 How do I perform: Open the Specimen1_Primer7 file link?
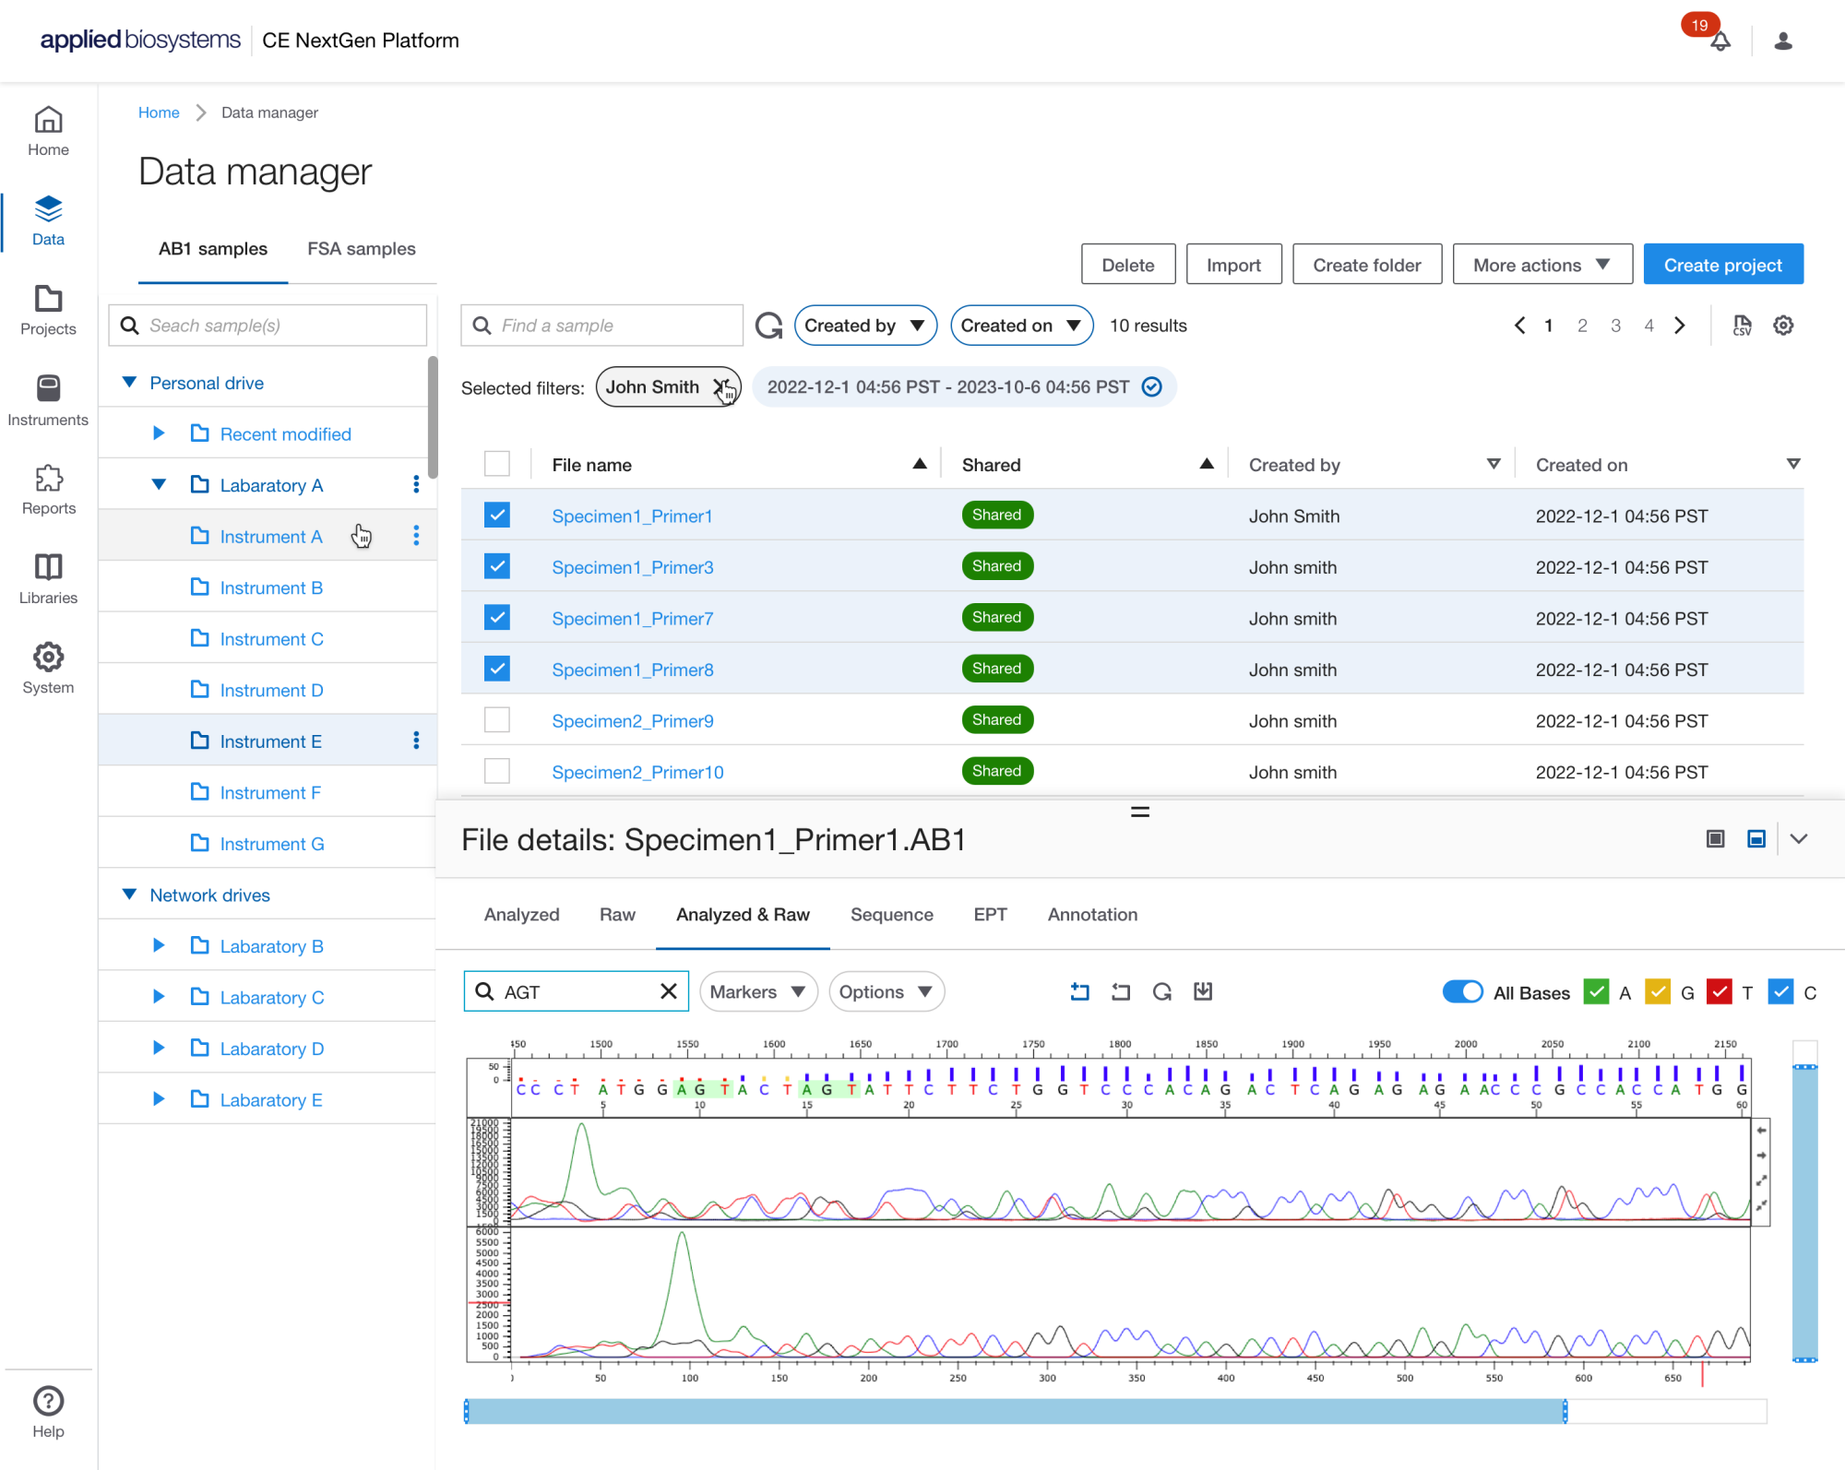(x=632, y=619)
